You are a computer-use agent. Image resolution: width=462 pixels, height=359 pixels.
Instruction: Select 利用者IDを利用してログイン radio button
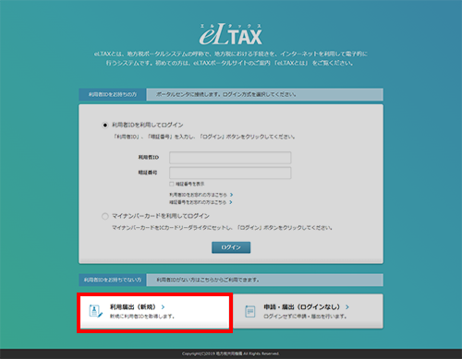[x=105, y=126]
